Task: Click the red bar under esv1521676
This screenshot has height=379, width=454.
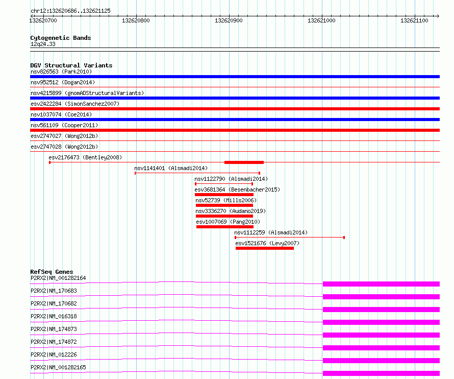Action: coord(265,248)
